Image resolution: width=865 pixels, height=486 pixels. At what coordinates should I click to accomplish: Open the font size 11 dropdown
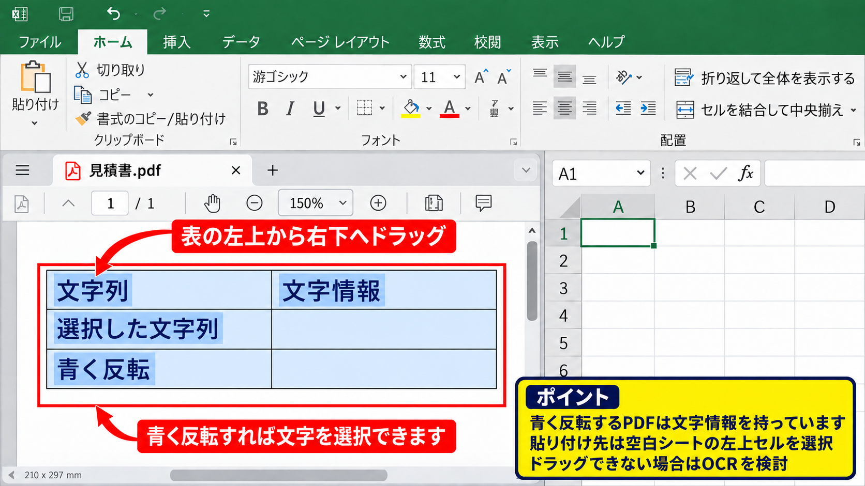[456, 77]
